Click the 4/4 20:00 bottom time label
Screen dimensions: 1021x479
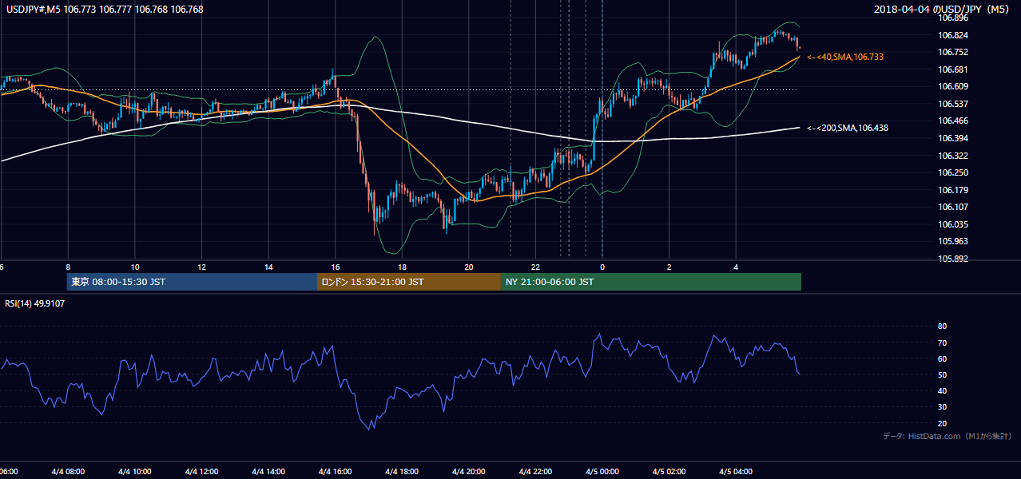click(x=469, y=472)
